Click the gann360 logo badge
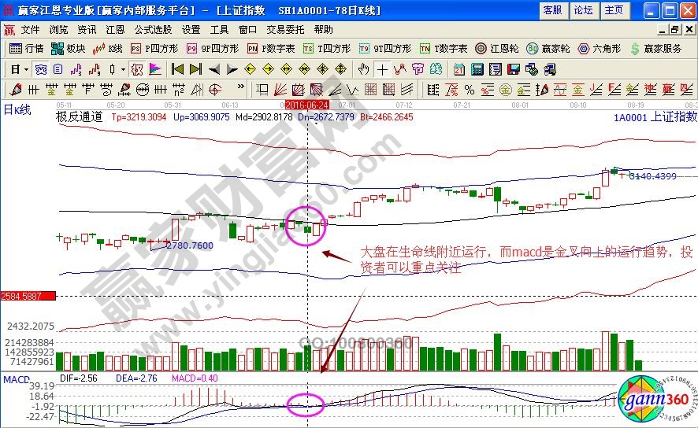This screenshot has width=698, height=428. click(x=656, y=399)
